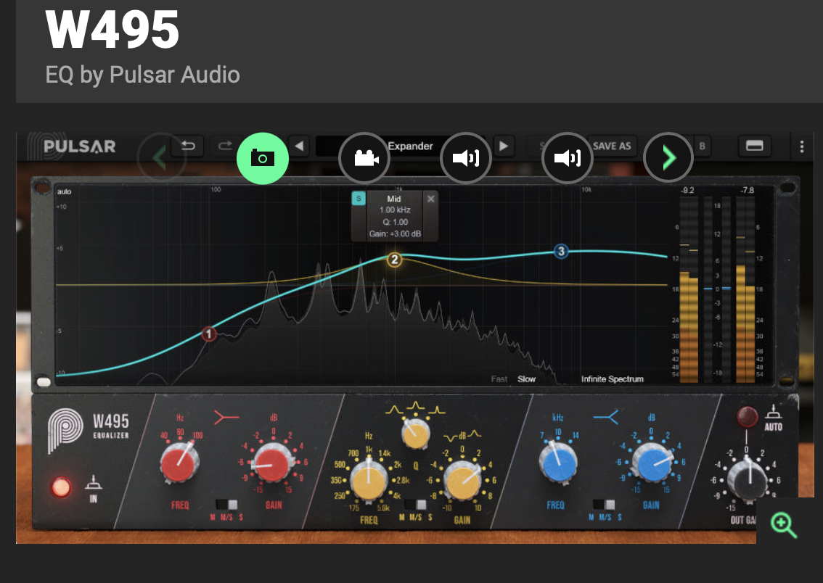The width and height of the screenshot is (823, 583).
Task: Toggle Infinite Spectrum option
Action: tap(612, 379)
